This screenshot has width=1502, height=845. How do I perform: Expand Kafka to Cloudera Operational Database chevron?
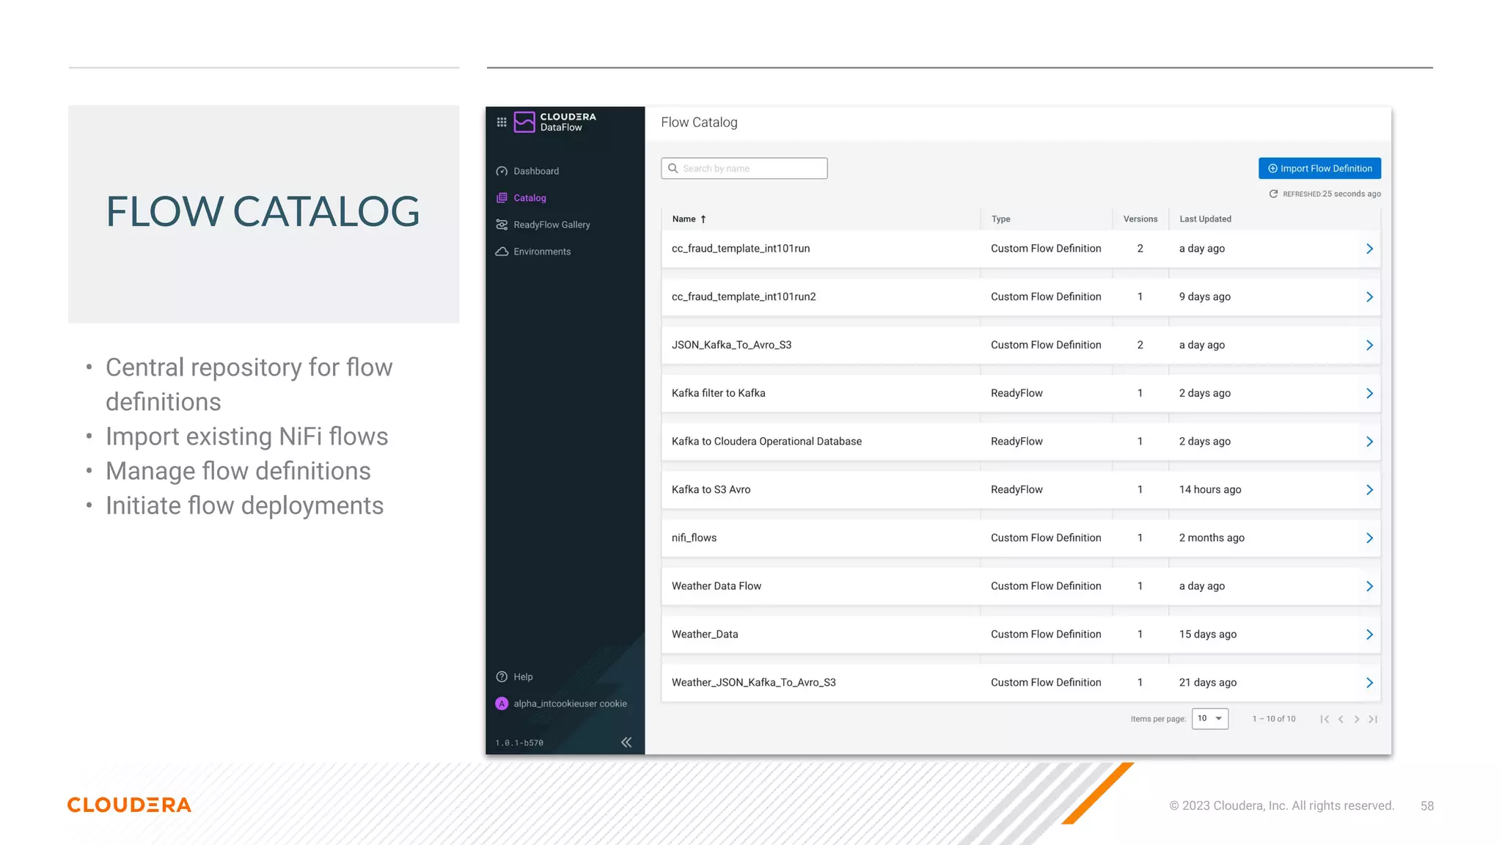coord(1369,442)
